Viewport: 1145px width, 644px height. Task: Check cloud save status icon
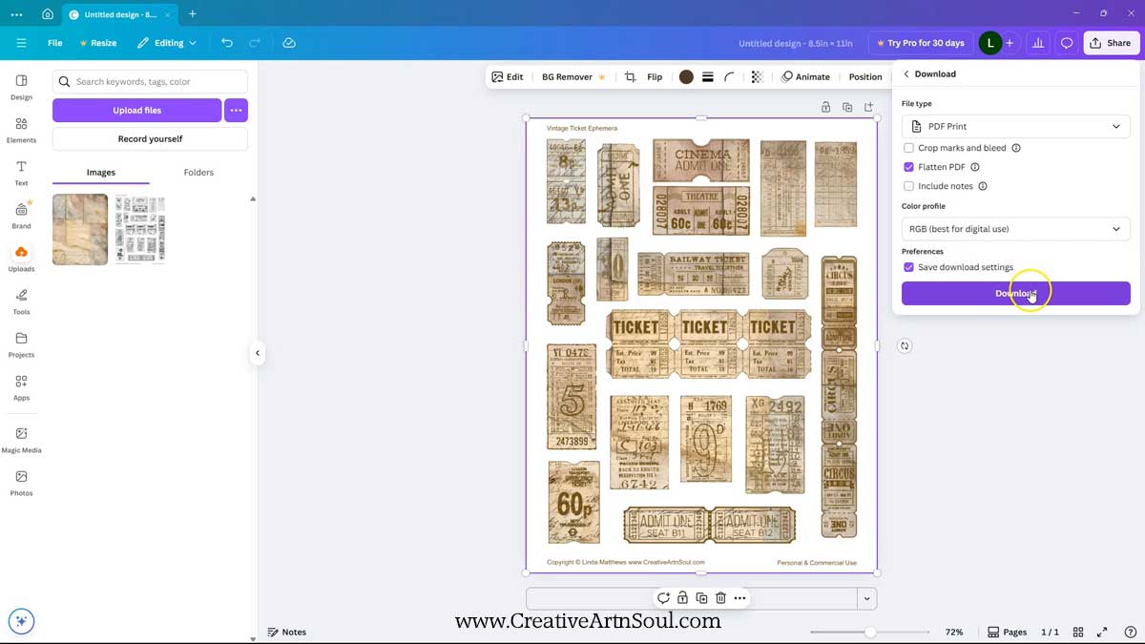(289, 43)
